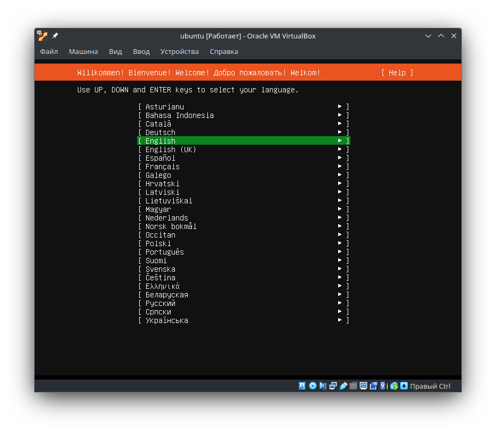Viewport: 496px width, 433px height.
Task: Click the optical drive status icon
Action: (313, 385)
